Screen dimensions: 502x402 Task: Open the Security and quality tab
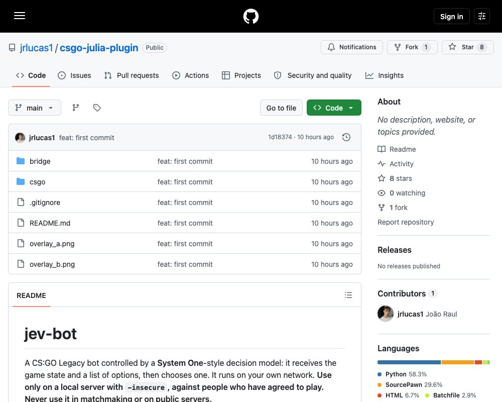point(312,75)
